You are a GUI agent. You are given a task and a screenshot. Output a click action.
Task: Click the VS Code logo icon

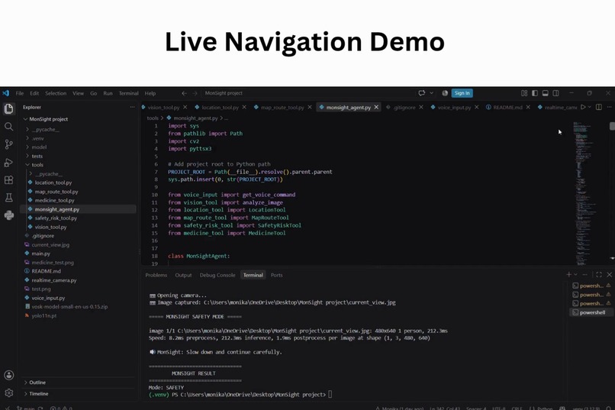tap(5, 93)
